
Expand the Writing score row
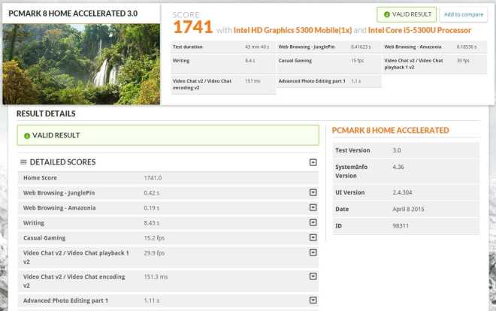click(313, 222)
